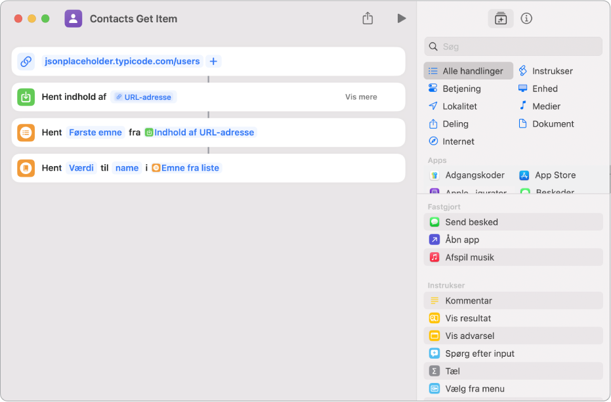Select the URL-adresse variable token
Screen dimensions: 611x402
144,97
